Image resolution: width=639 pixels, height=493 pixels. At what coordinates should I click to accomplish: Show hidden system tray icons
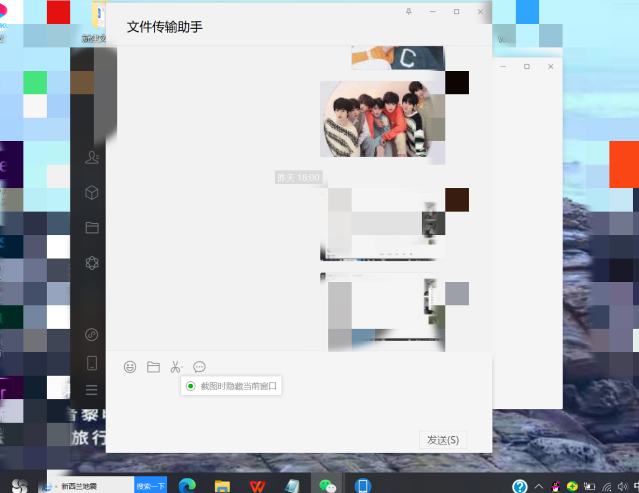(539, 486)
